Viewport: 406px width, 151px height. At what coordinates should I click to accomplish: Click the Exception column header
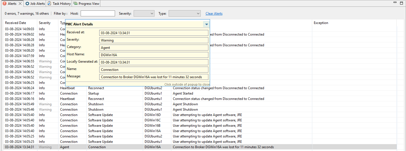click(321, 23)
